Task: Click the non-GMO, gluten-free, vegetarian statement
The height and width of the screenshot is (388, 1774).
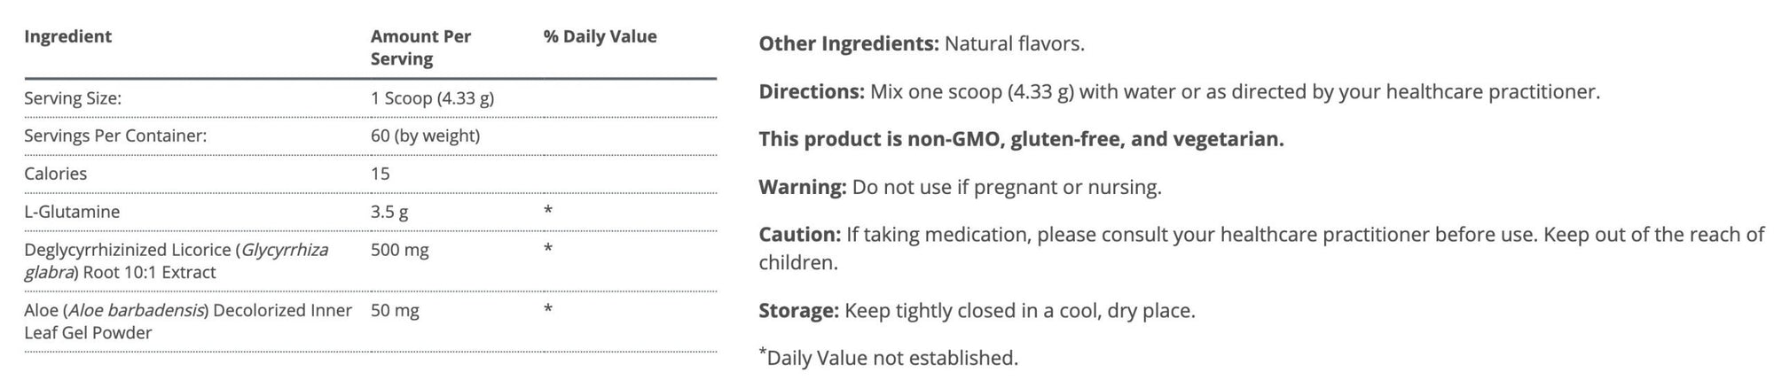Action: coord(1021,139)
